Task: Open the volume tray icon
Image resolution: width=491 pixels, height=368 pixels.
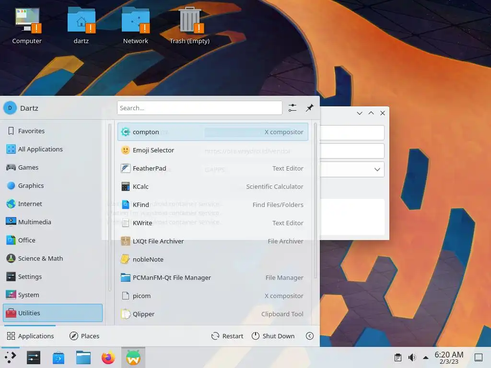Action: 412,357
